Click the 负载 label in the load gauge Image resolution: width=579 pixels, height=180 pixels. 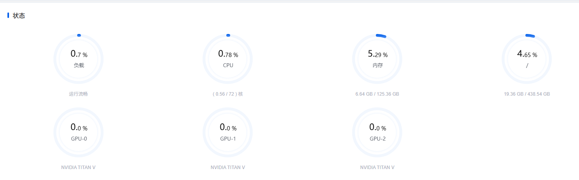[79, 65]
